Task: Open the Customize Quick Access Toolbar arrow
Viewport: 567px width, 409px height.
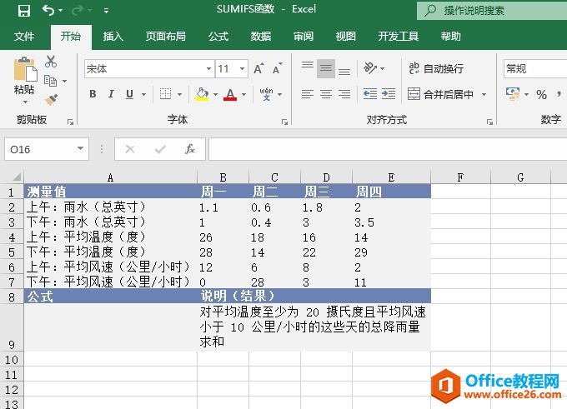Action: 107,11
